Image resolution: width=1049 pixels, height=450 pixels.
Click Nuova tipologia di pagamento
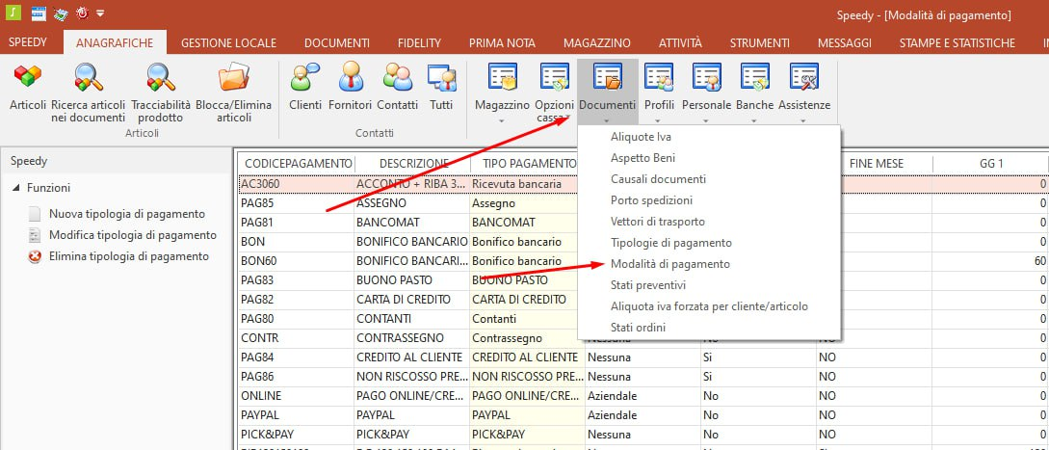click(126, 214)
